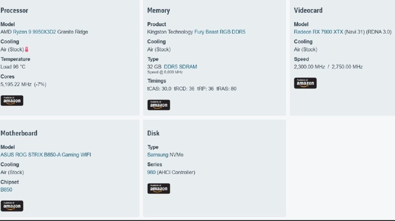Select the 'tCAS: 30.0' timing value
The height and width of the screenshot is (221, 395).
159,88
